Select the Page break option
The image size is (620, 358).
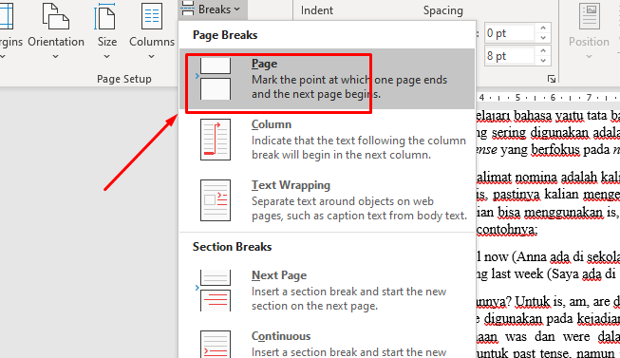[x=327, y=79]
